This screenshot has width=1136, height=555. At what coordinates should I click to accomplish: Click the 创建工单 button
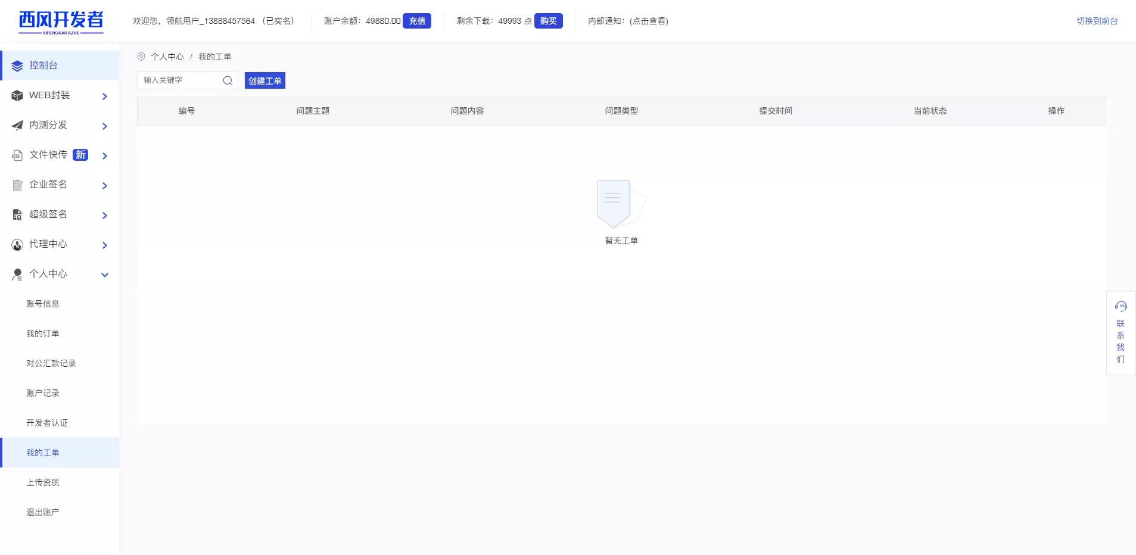(x=264, y=80)
